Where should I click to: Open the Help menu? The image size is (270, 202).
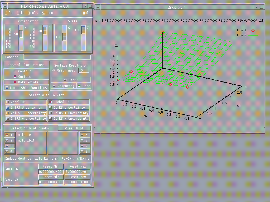point(86,13)
